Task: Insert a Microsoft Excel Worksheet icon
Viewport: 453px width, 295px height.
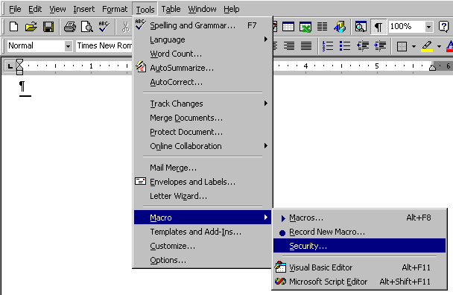Action: tap(305, 27)
